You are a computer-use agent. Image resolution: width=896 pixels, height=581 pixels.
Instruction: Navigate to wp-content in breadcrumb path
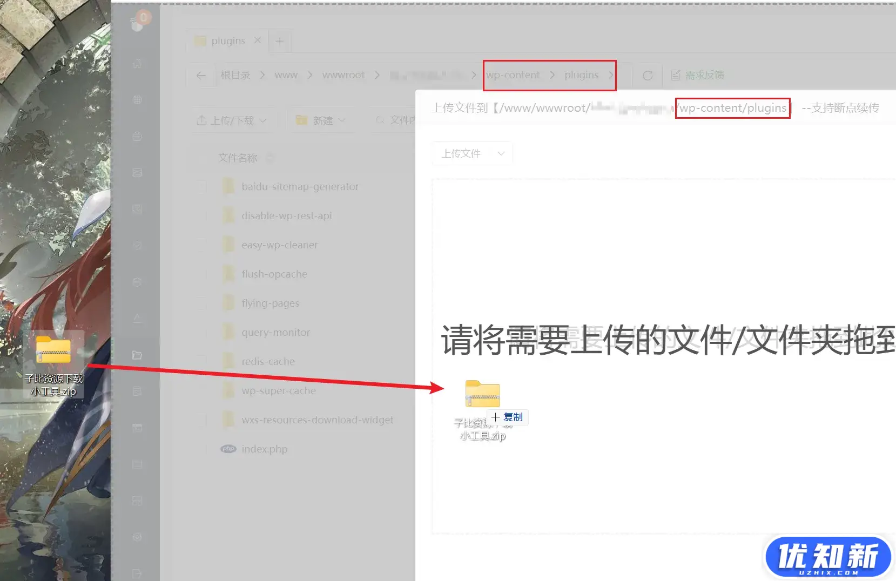click(513, 75)
